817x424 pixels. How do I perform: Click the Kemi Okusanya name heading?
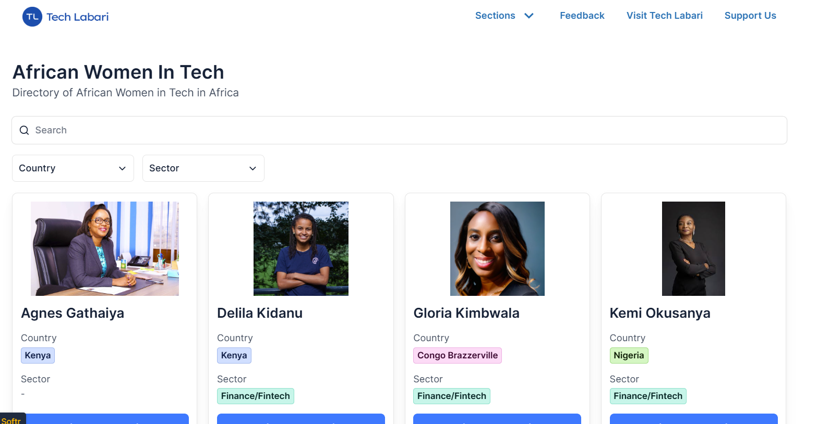point(659,313)
